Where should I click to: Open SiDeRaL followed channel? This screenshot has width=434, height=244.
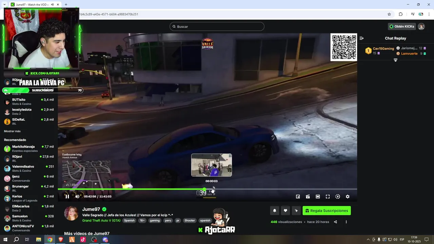pyautogui.click(x=29, y=121)
